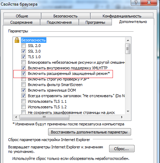Switch to the Программы tab

(95, 22)
